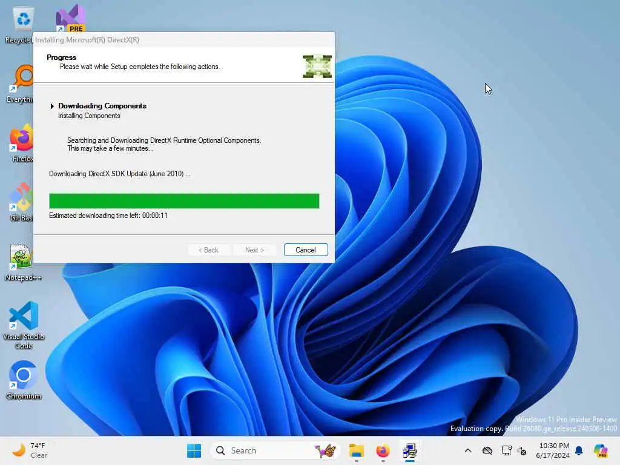Click the disabled Back button
Screen dimensions: 620x465
[x=208, y=250]
